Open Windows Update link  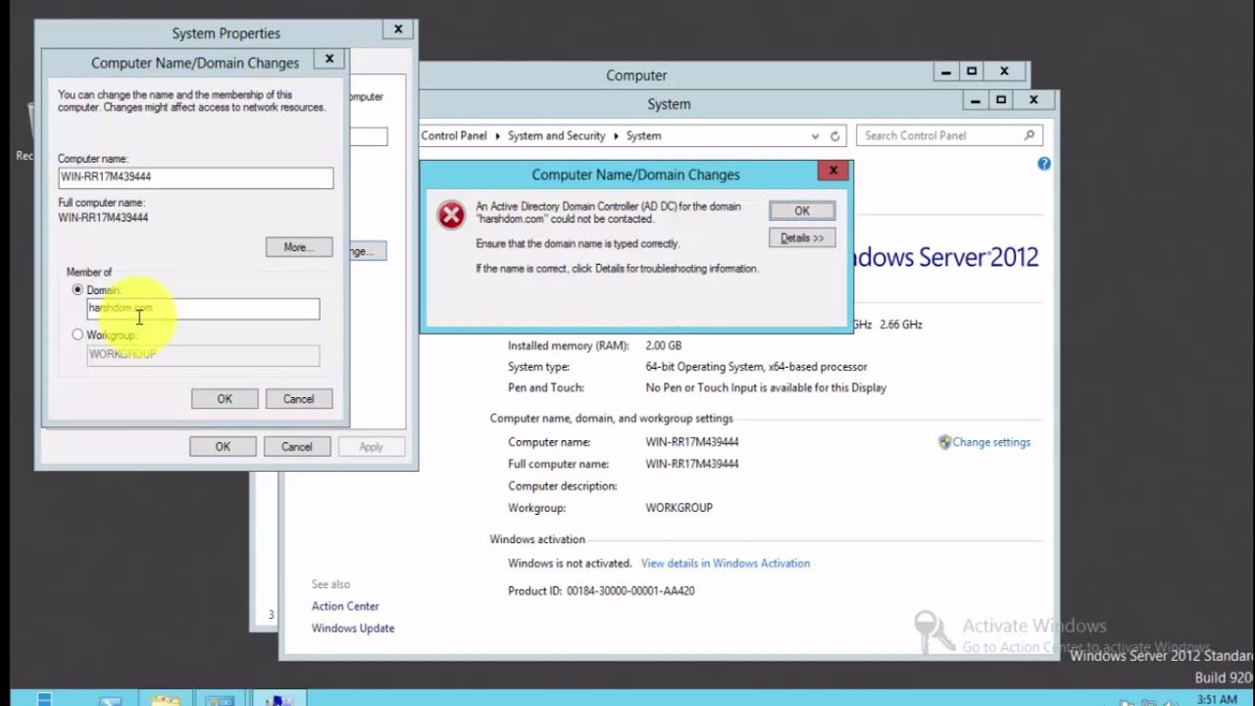353,629
